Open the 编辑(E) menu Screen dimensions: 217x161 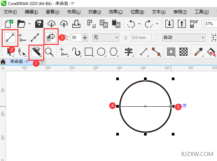tap(31, 12)
